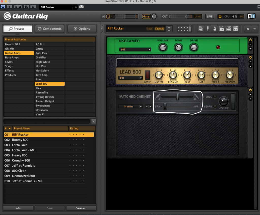Switch to the Options tab
The height and width of the screenshot is (215, 260).
coord(82,29)
